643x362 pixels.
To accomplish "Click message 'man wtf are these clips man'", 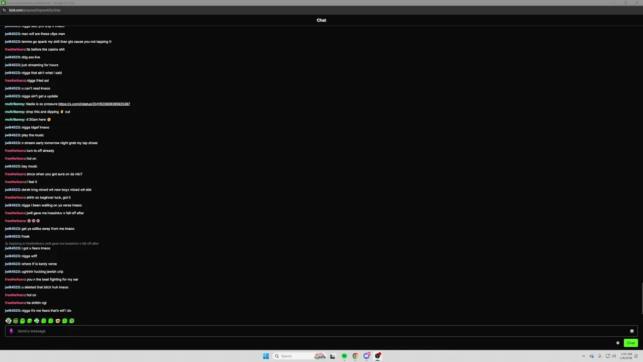I will pyautogui.click(x=43, y=34).
